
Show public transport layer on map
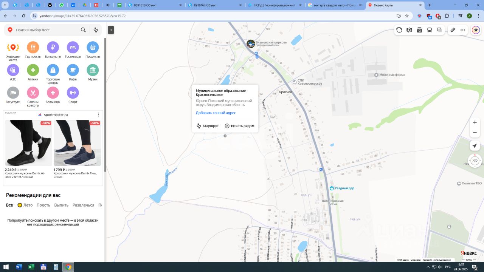click(430, 30)
